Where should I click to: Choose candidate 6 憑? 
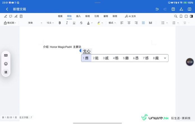click(x=136, y=58)
